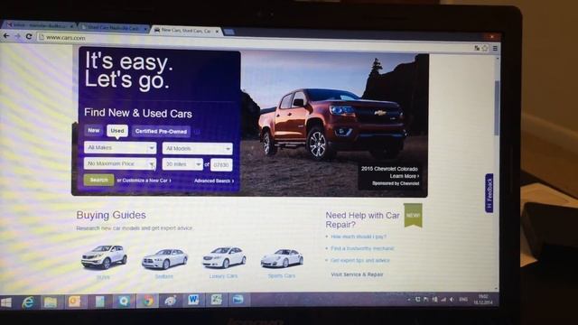Image resolution: width=578 pixels, height=325 pixels.
Task: Open the taskbar clock and date
Action: pos(483,299)
